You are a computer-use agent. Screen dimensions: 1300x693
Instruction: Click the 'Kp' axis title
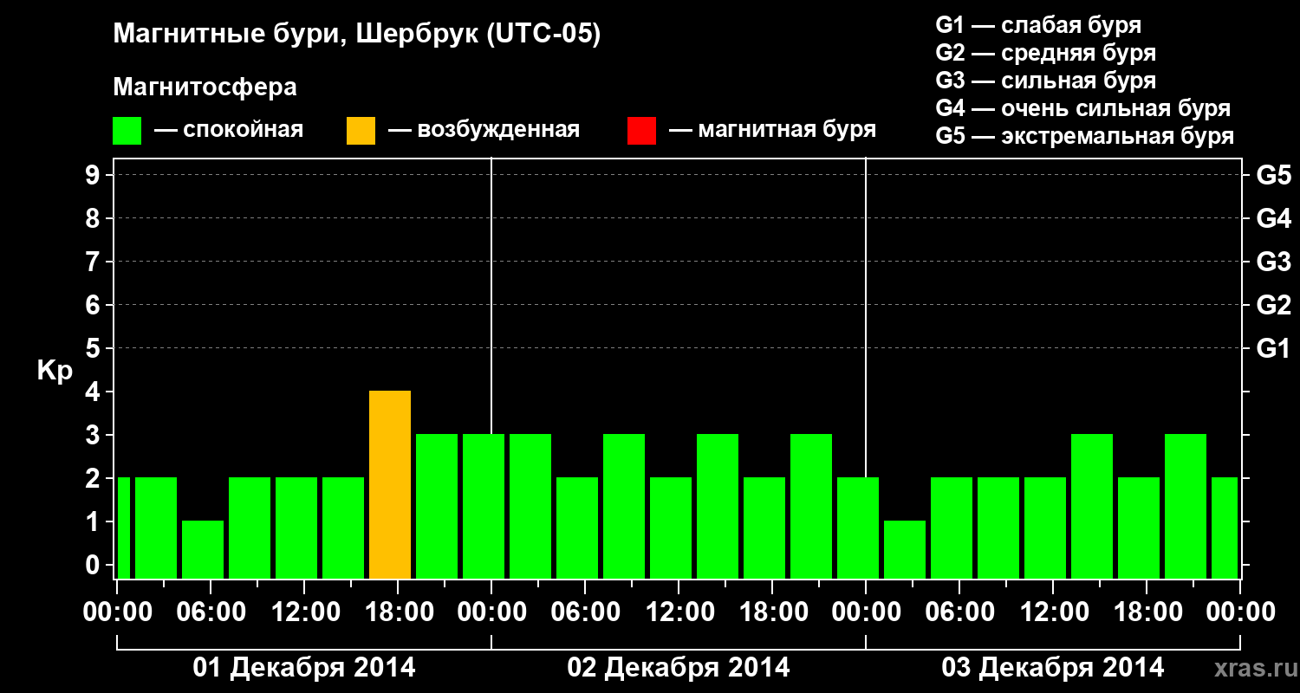(x=55, y=372)
